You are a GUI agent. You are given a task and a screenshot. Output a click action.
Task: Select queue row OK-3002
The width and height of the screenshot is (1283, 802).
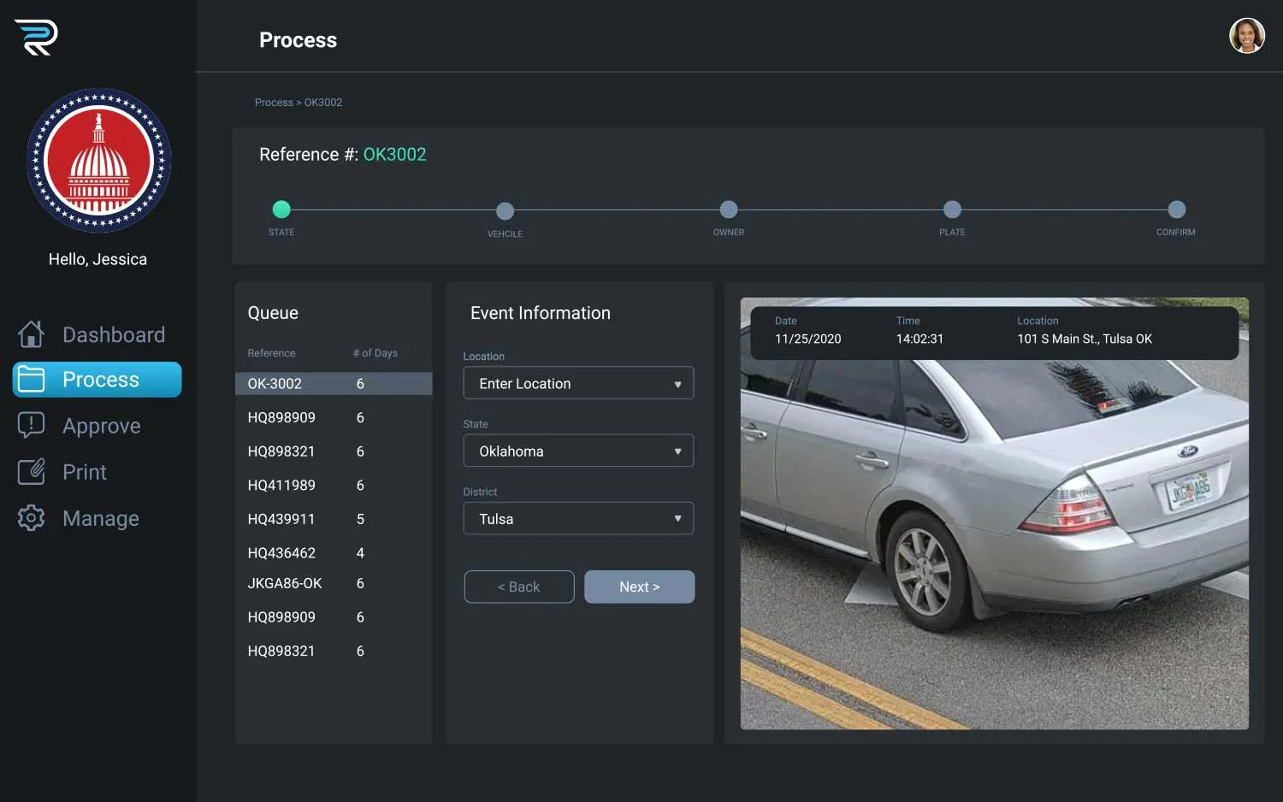pos(334,384)
